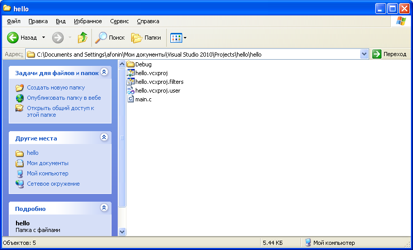Select the main.c file icon

131,99
